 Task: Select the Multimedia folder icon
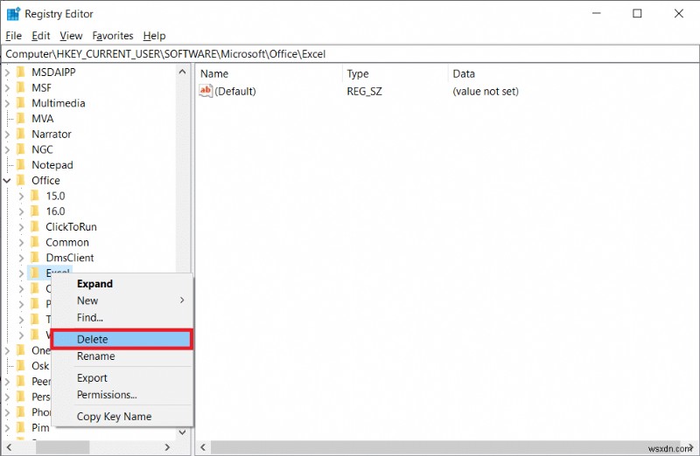pyautogui.click(x=20, y=103)
